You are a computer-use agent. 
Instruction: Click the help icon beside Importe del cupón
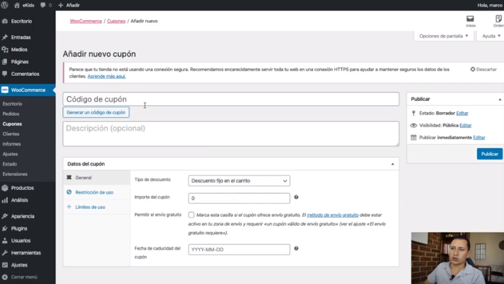pos(296,198)
